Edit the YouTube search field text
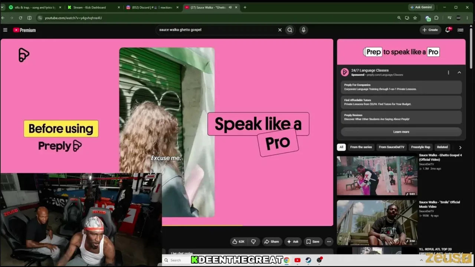The image size is (475, 267). click(x=217, y=30)
